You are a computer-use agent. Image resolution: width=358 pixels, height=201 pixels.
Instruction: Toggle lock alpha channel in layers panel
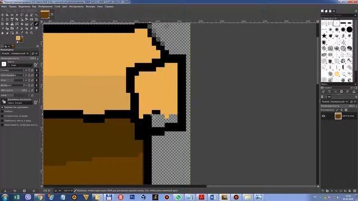coord(346,110)
